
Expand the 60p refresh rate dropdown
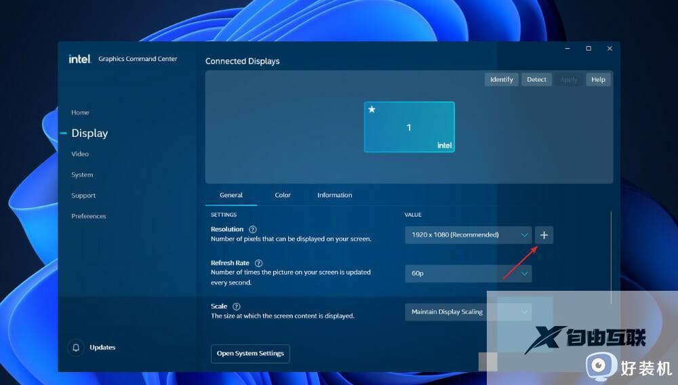(x=468, y=274)
